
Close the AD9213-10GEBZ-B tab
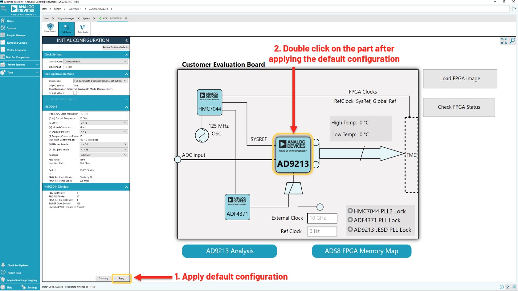pos(126,18)
